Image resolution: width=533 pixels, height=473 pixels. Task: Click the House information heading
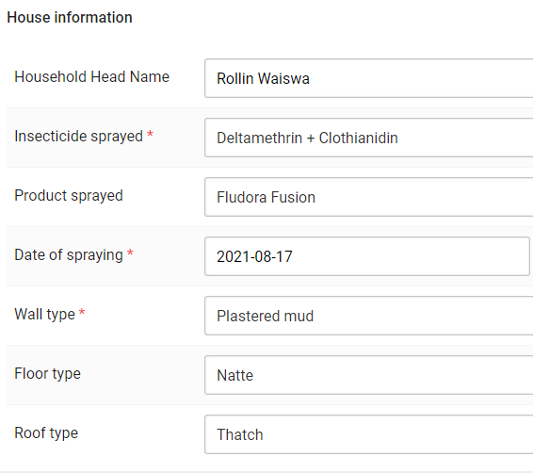click(70, 17)
